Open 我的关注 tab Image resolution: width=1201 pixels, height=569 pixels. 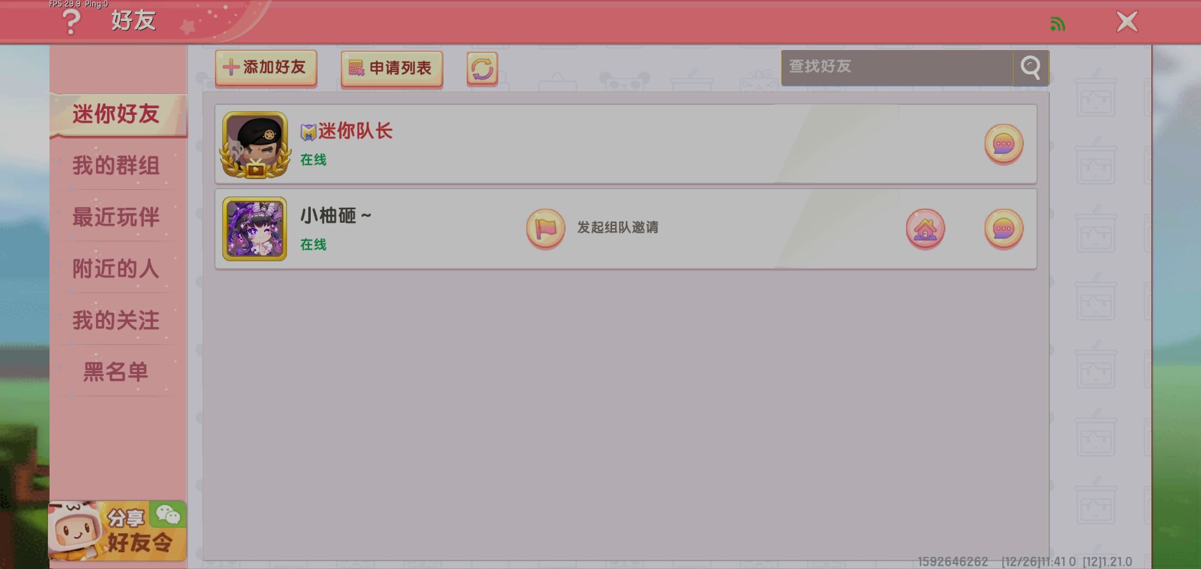(x=116, y=320)
